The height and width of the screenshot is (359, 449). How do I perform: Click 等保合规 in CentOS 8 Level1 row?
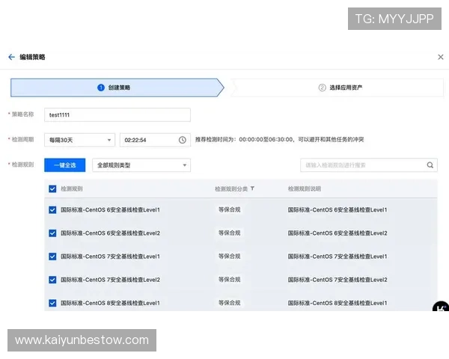tap(230, 303)
